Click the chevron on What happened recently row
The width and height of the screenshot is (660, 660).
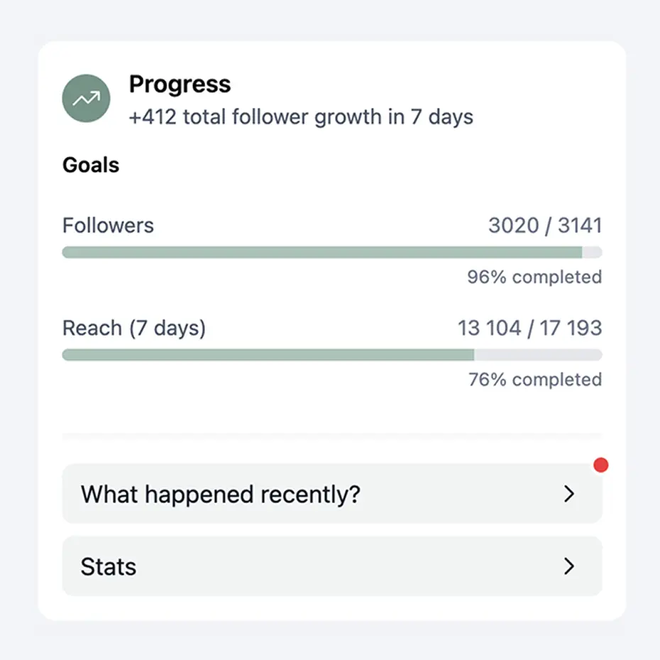click(568, 494)
